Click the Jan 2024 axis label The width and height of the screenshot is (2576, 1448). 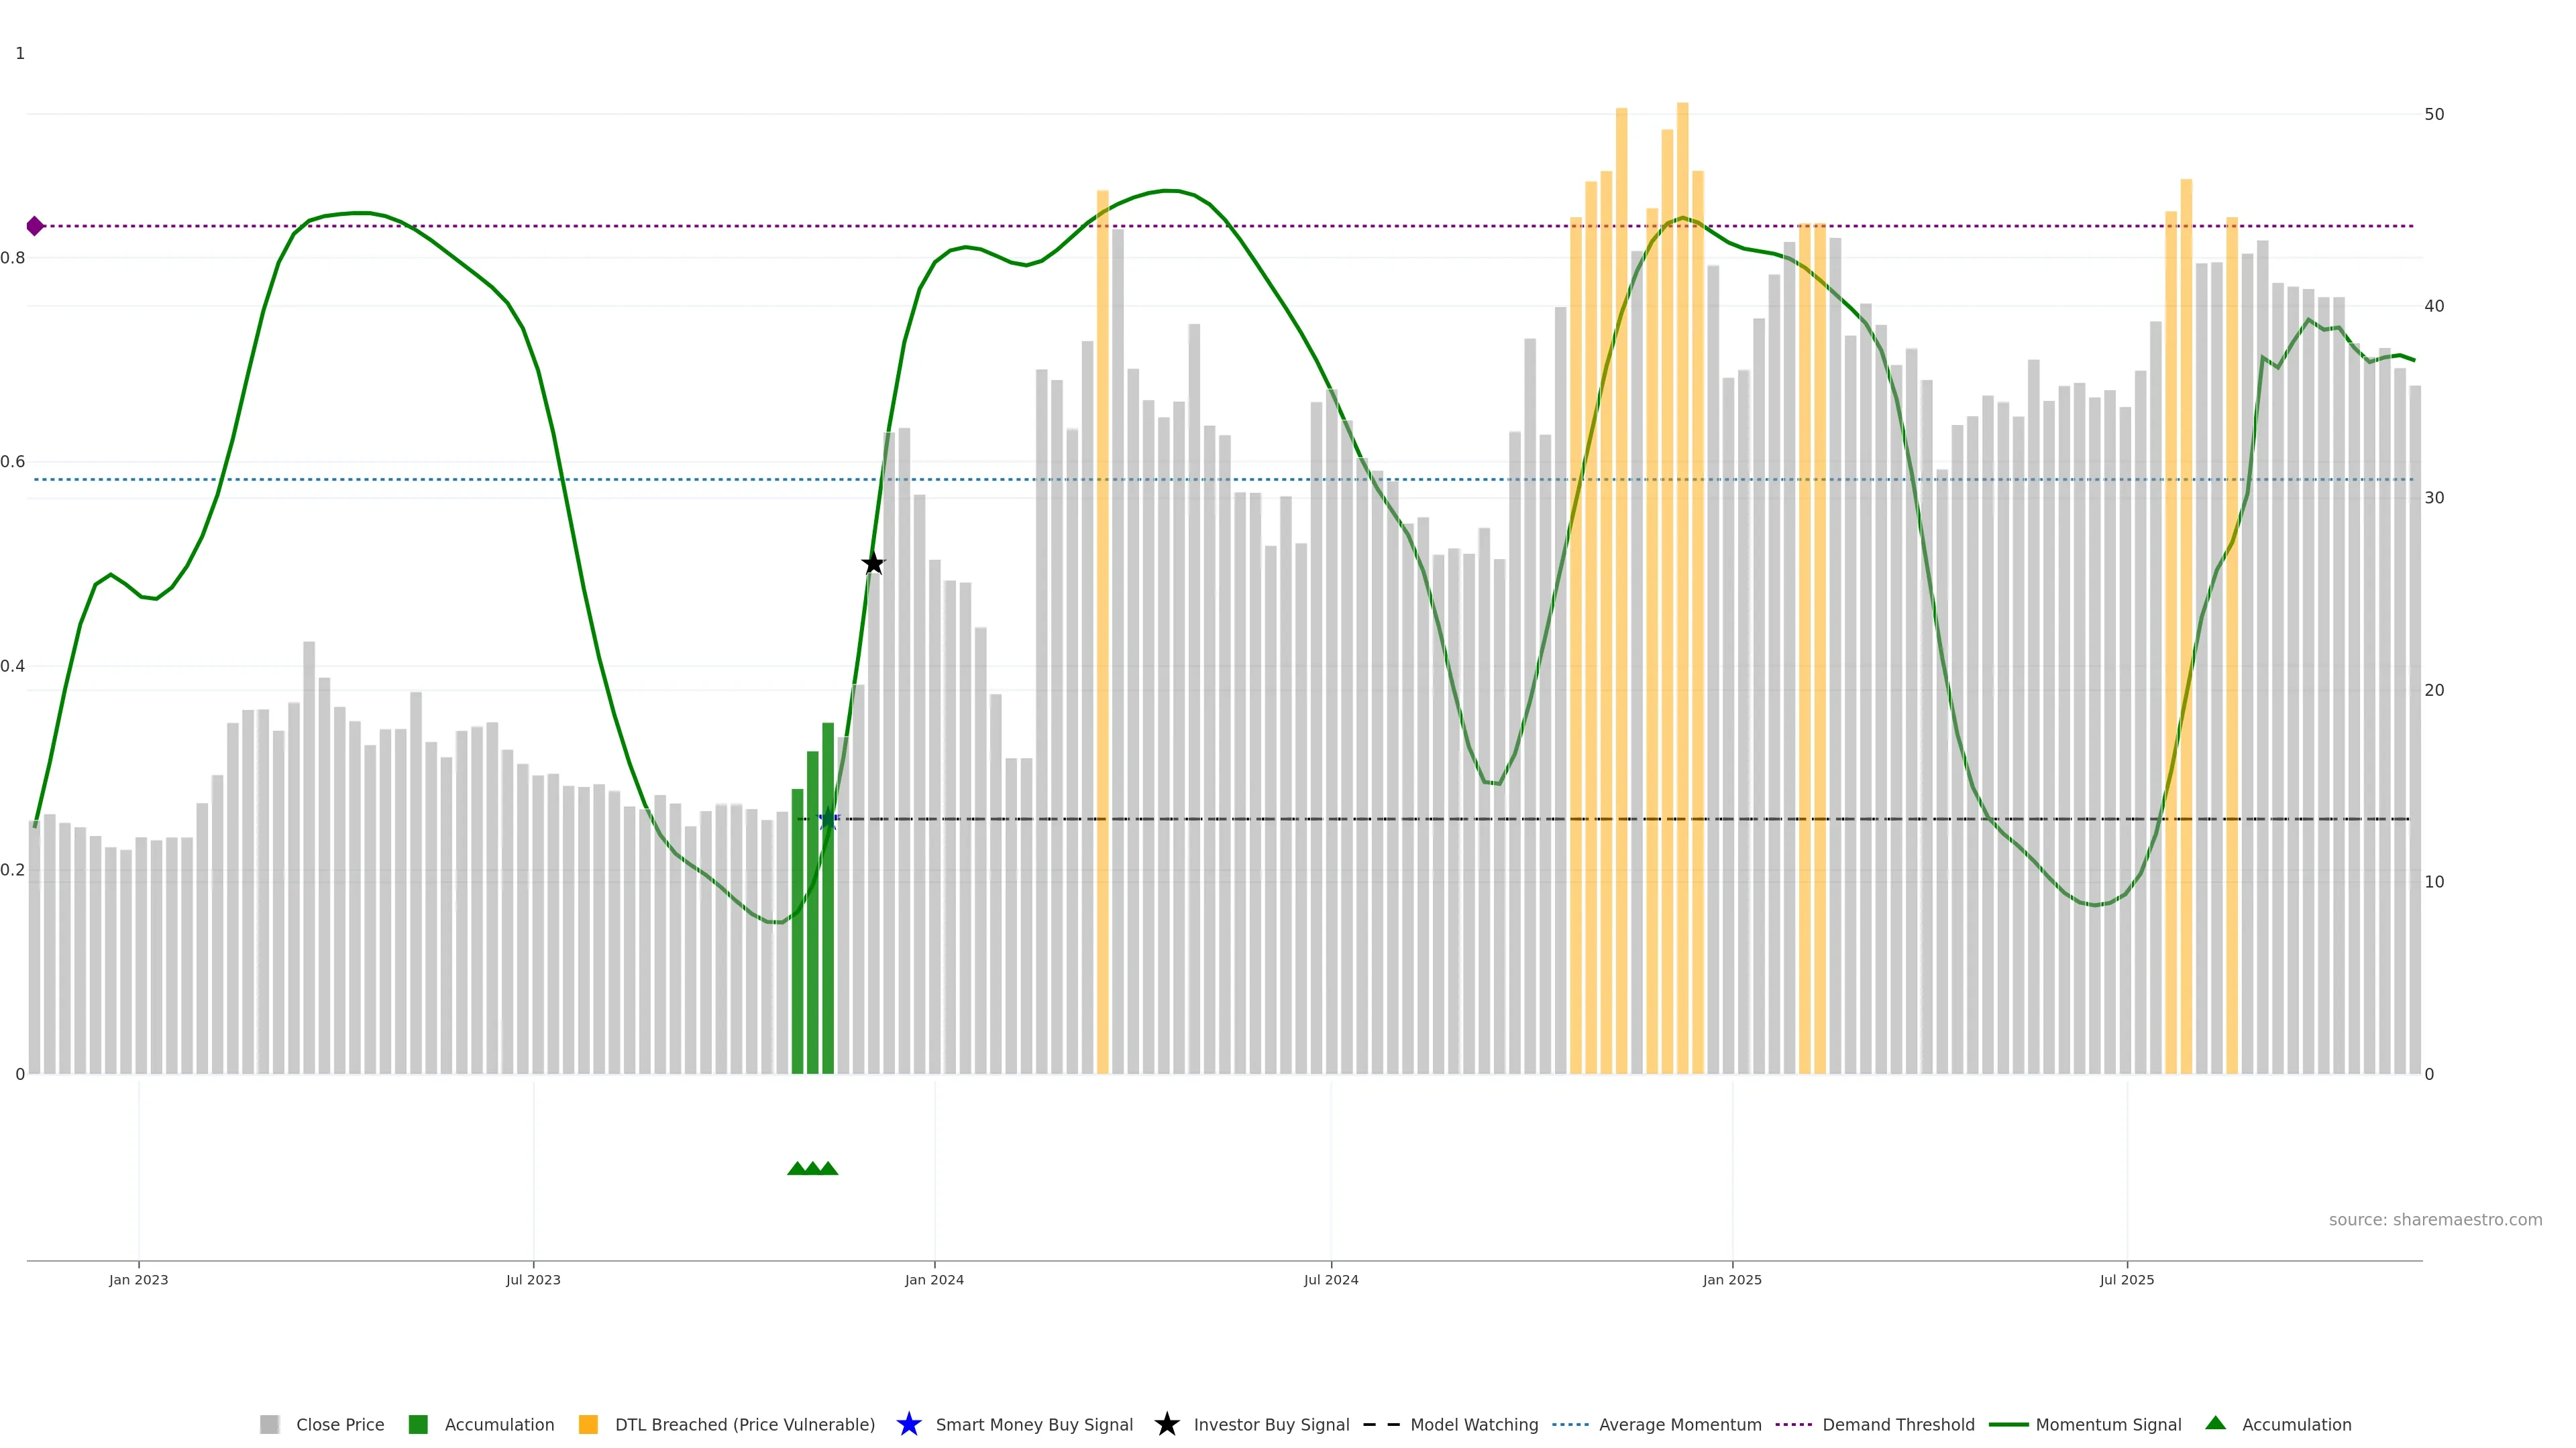[x=934, y=1279]
